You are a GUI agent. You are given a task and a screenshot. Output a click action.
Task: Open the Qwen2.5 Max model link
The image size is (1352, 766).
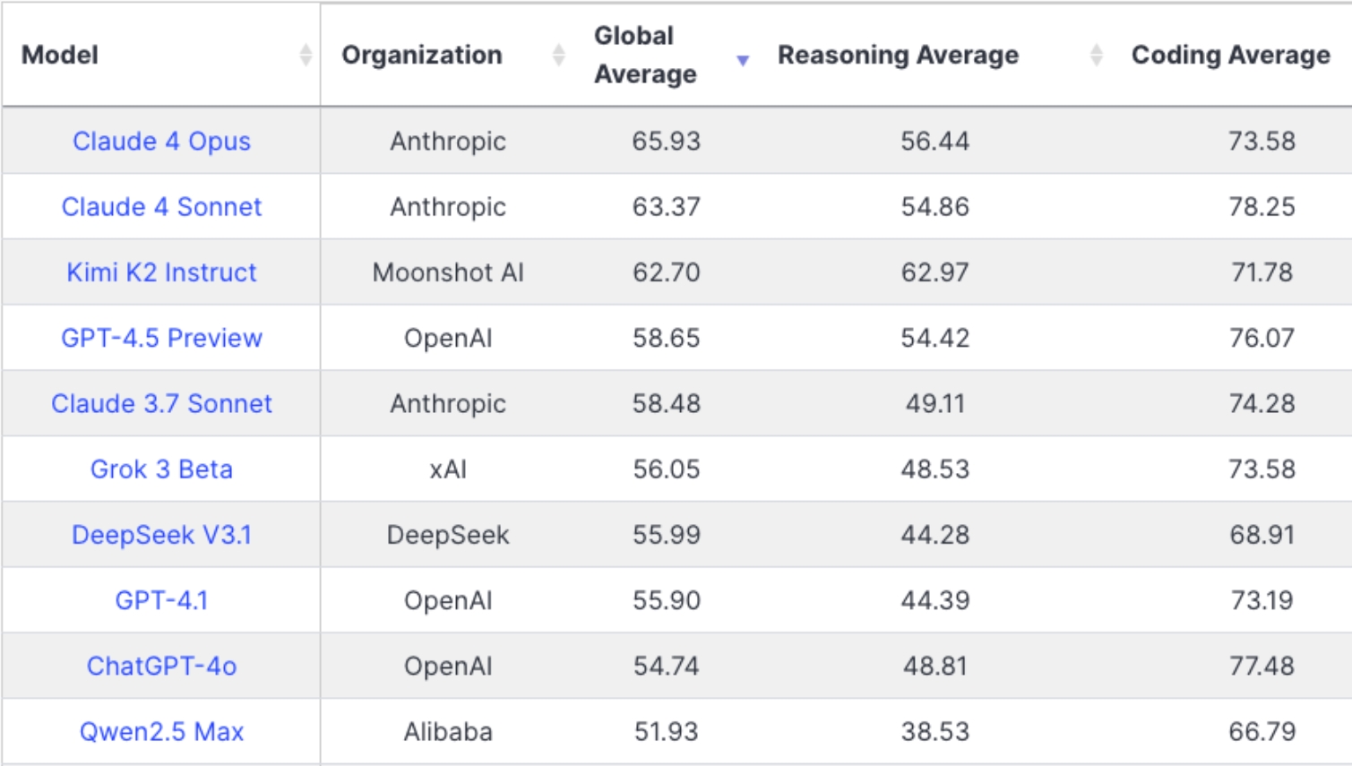(161, 732)
